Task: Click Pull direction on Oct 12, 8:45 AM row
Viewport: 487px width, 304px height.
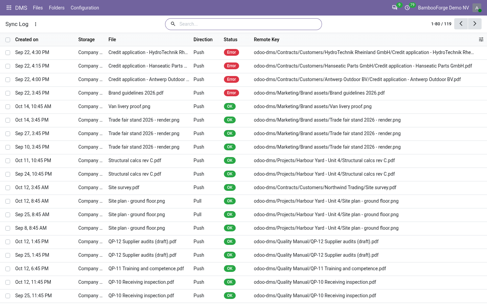Action: pos(198,201)
